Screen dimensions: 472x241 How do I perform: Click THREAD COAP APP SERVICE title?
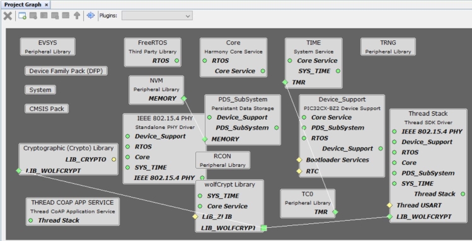[72, 203]
